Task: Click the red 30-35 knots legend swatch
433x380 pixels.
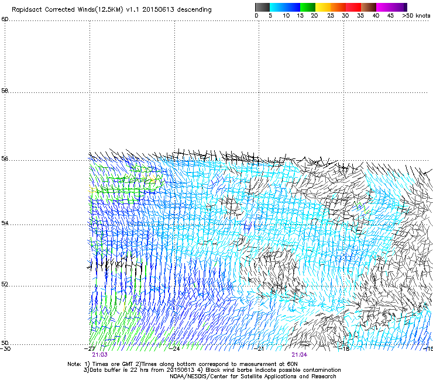Action: tap(353, 7)
